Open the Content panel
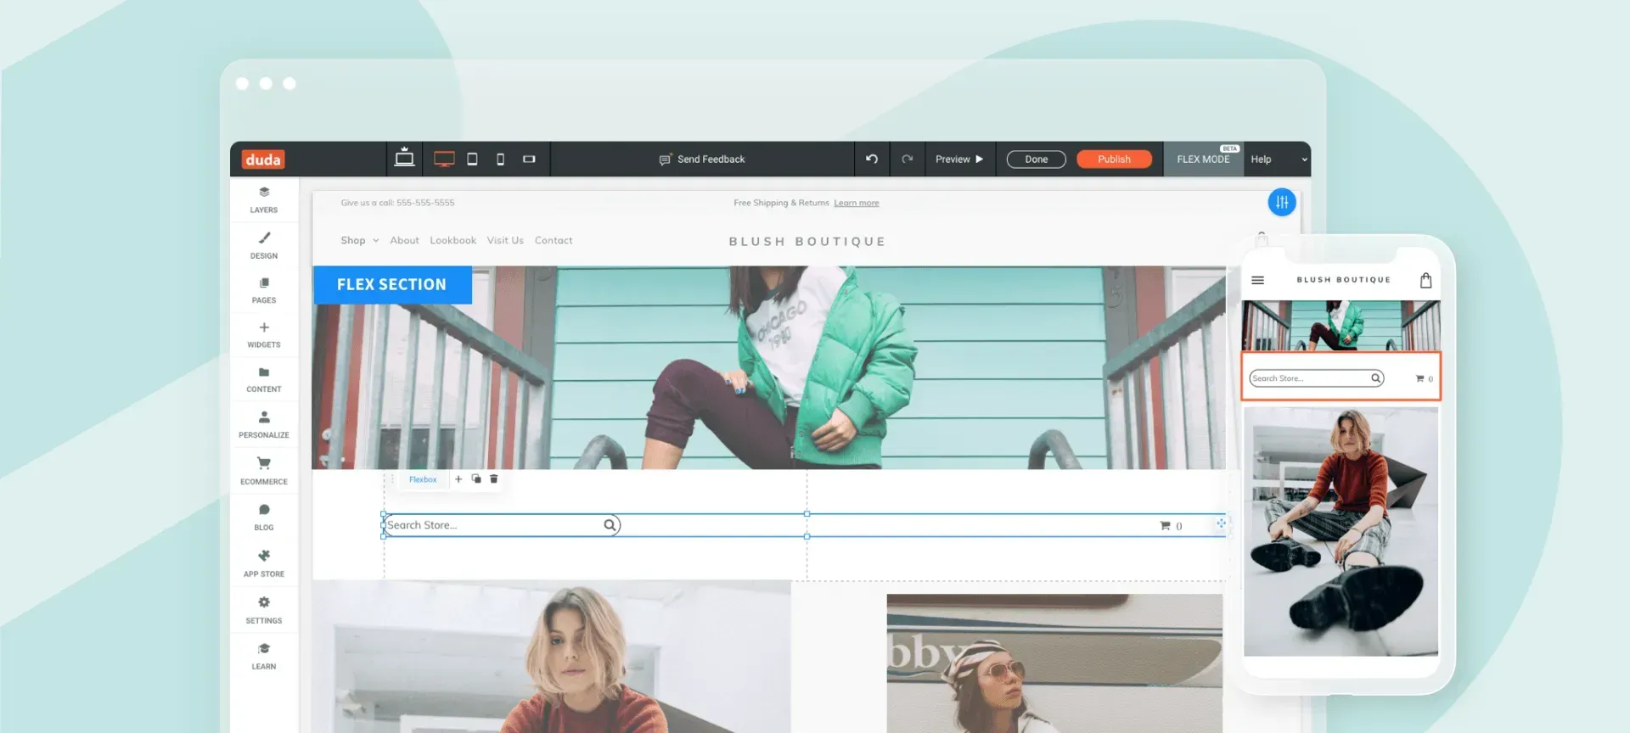Image resolution: width=1630 pixels, height=733 pixels. (x=264, y=380)
